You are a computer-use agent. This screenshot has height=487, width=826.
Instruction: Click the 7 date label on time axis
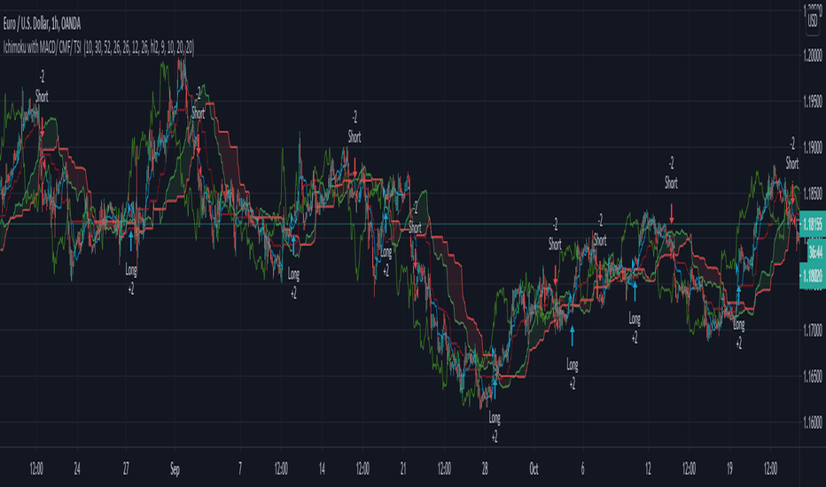(x=240, y=468)
